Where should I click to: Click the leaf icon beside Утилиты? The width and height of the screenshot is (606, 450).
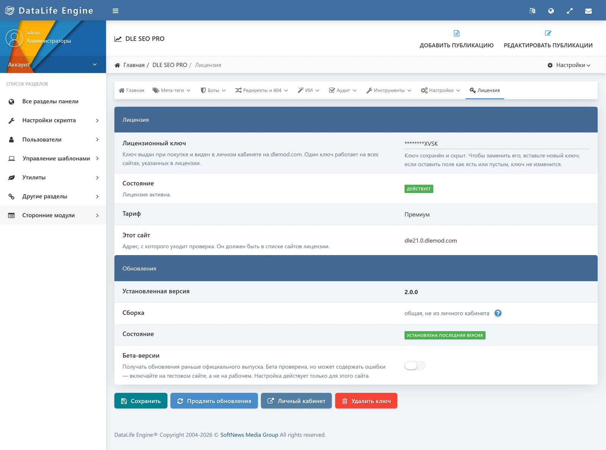click(x=11, y=178)
